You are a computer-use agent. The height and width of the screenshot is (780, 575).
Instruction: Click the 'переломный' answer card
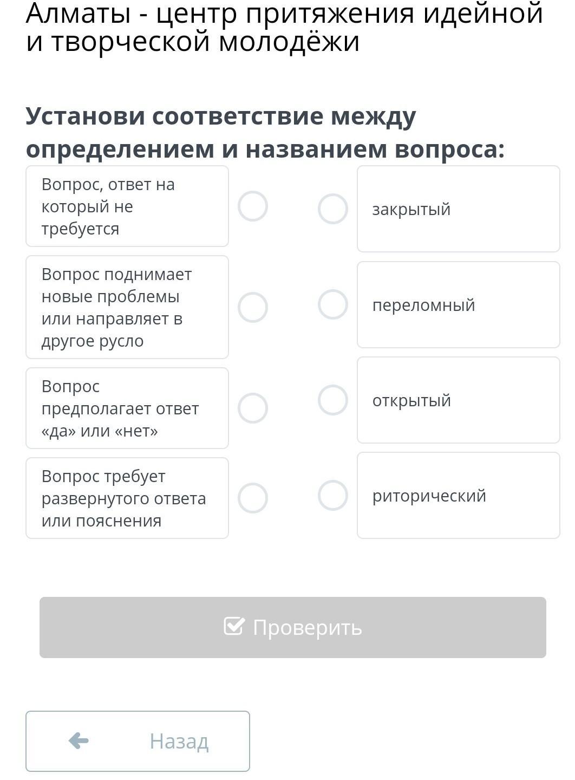click(x=458, y=305)
